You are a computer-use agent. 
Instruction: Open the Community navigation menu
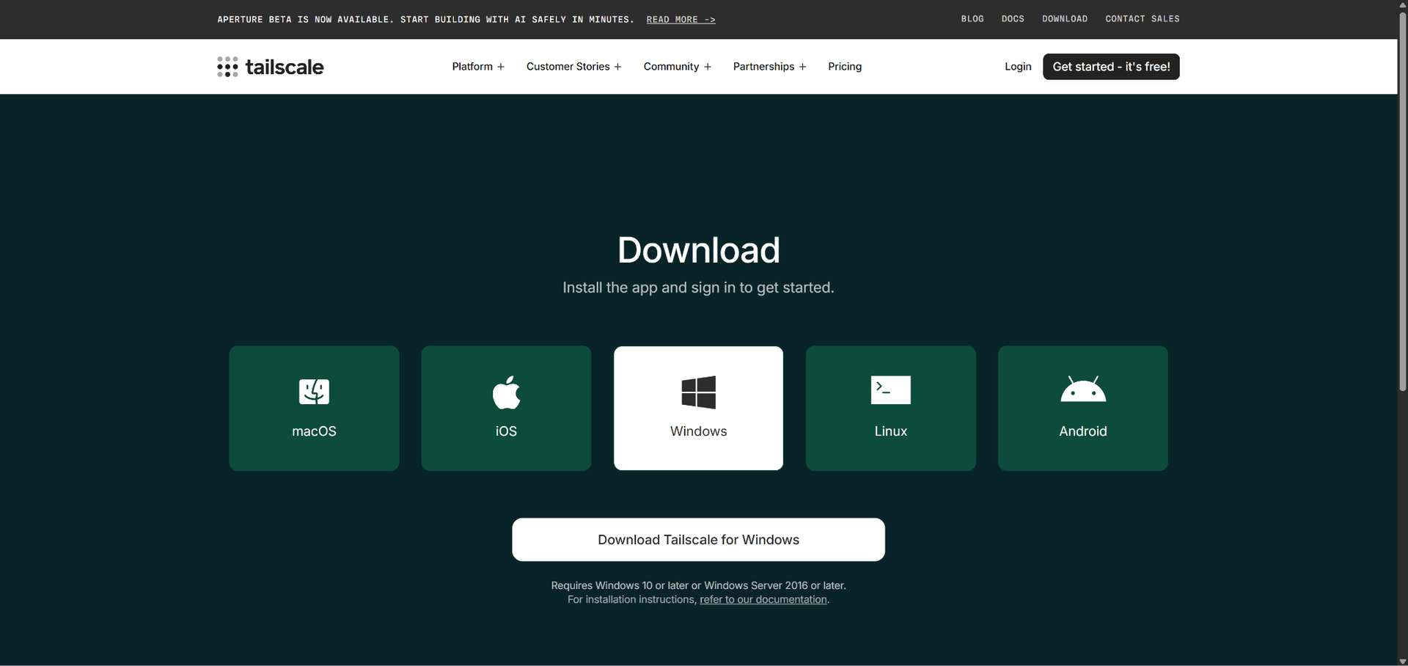coord(678,67)
